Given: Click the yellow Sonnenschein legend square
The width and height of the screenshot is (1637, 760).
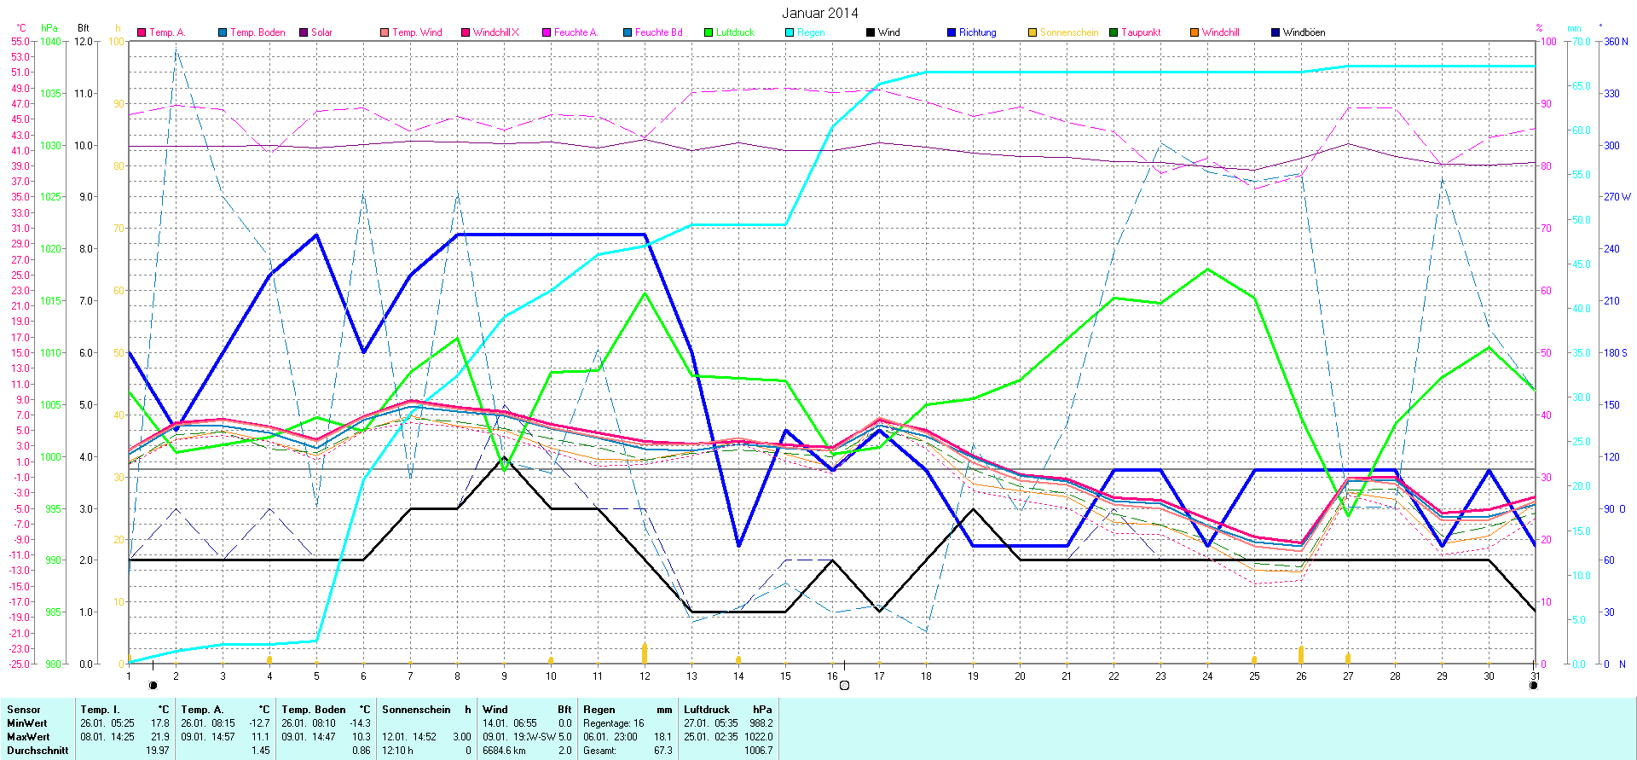Looking at the screenshot, I should [1033, 32].
